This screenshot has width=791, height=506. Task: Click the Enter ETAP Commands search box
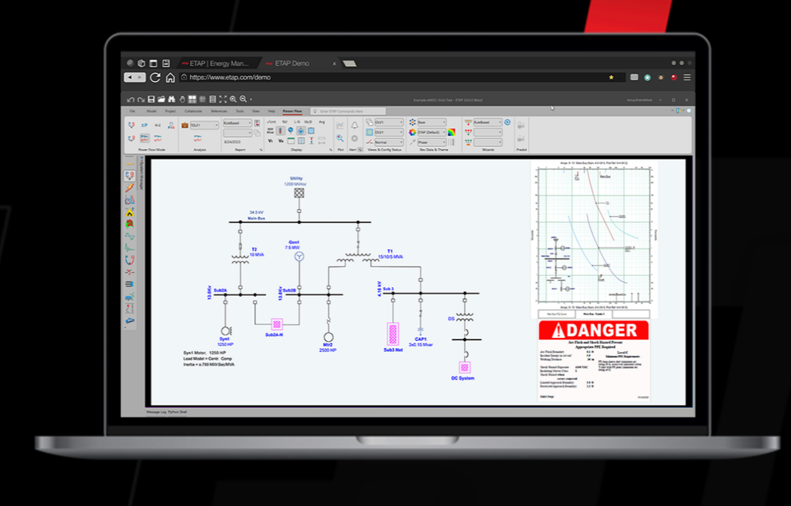(348, 111)
